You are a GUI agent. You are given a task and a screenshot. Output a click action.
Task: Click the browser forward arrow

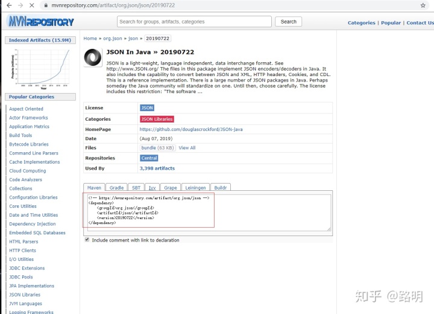click(x=20, y=5)
